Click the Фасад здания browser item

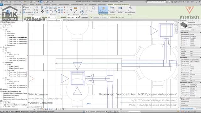tap(11, 45)
